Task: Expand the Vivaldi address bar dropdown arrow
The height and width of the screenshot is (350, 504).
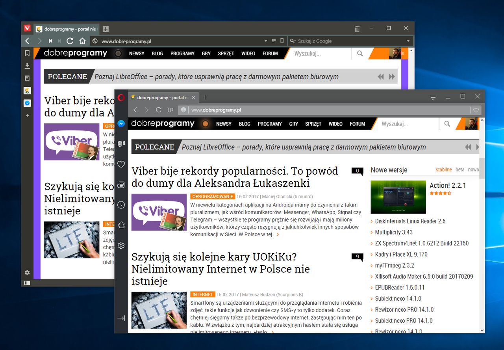Action: [x=266, y=41]
